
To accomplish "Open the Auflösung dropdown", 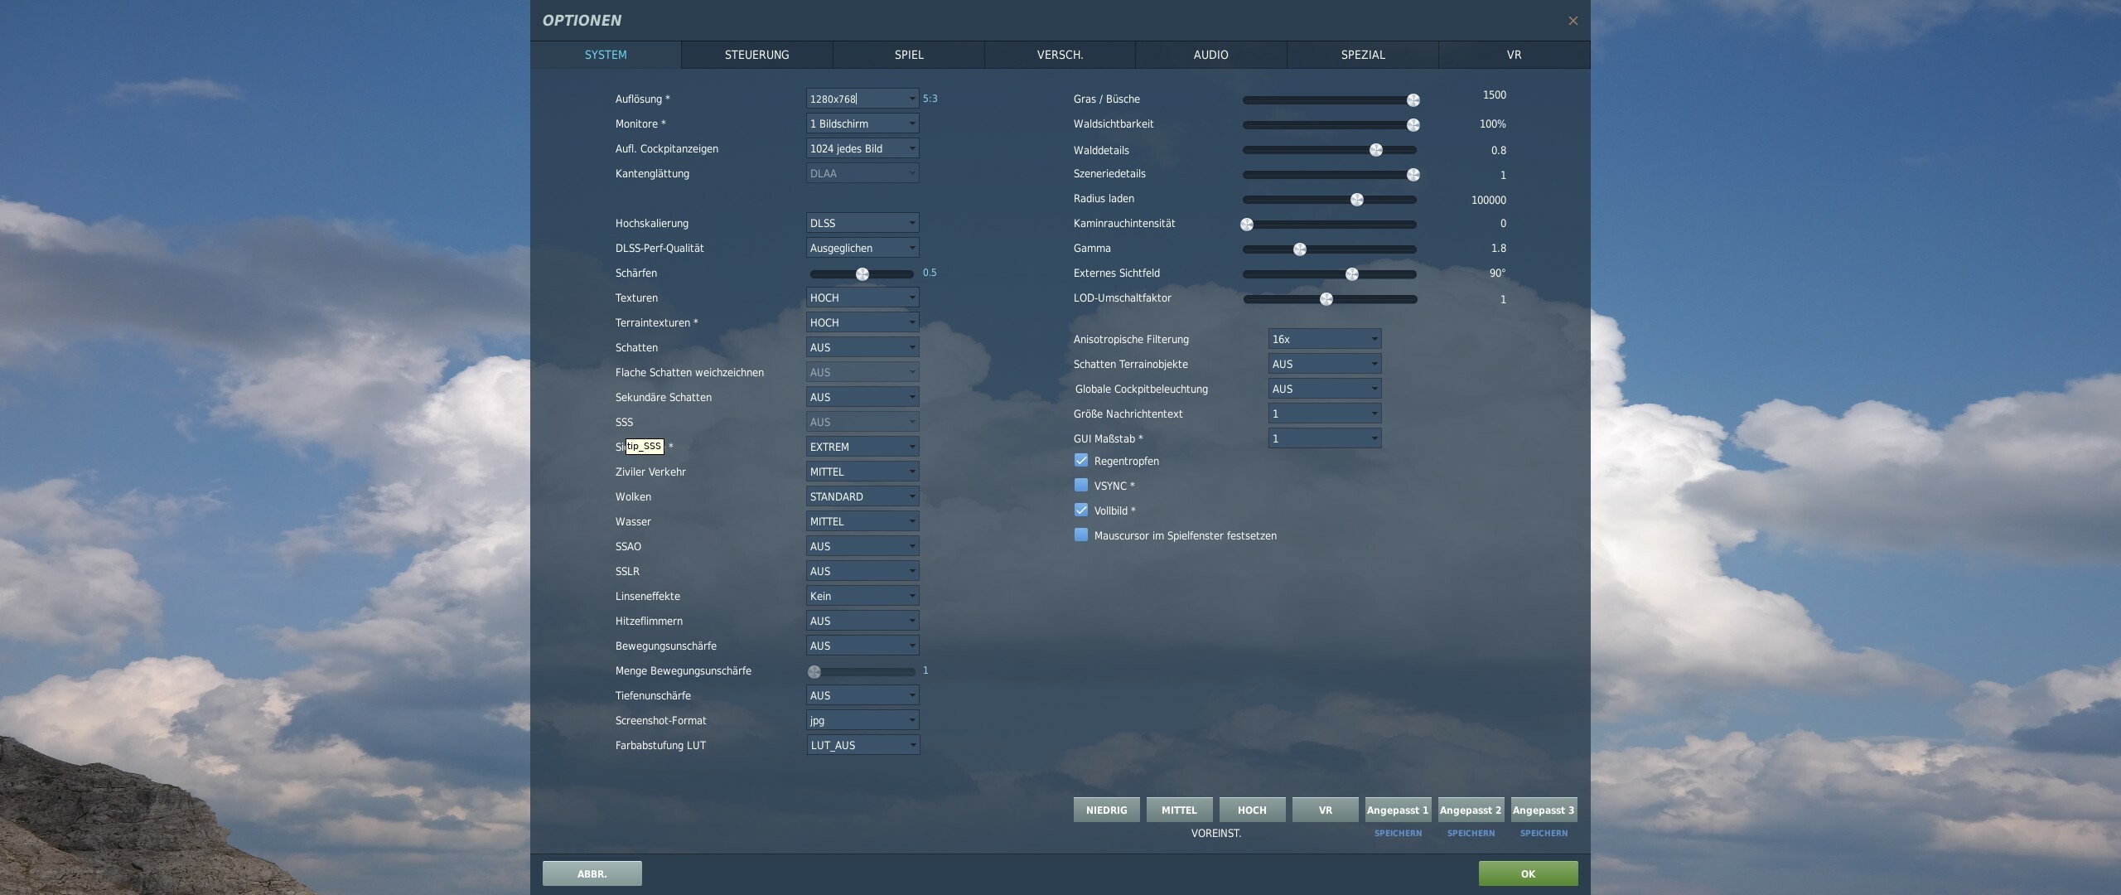I will [x=862, y=99].
